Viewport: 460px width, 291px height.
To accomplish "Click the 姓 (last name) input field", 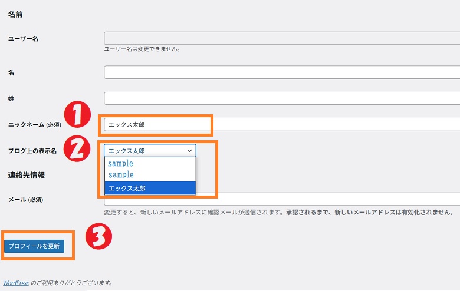I will coord(282,98).
